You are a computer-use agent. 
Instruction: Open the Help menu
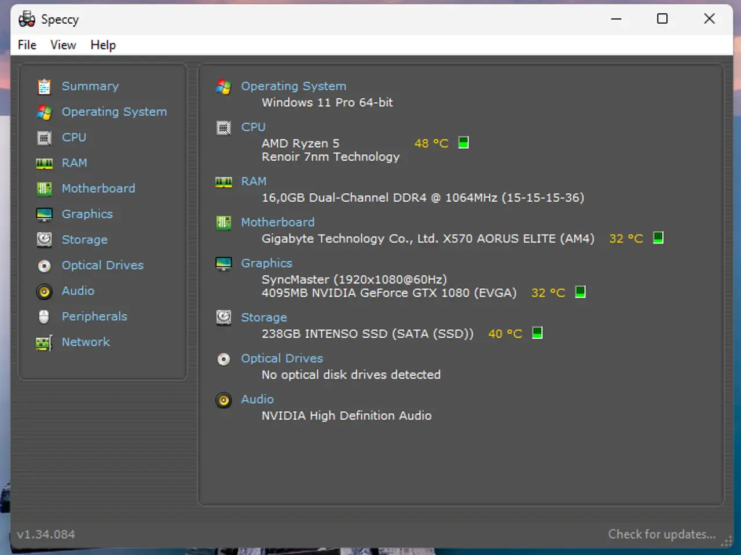pyautogui.click(x=103, y=45)
